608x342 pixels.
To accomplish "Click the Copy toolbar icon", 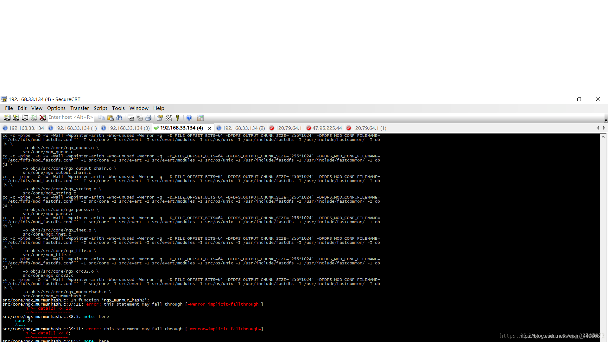I will click(x=101, y=118).
